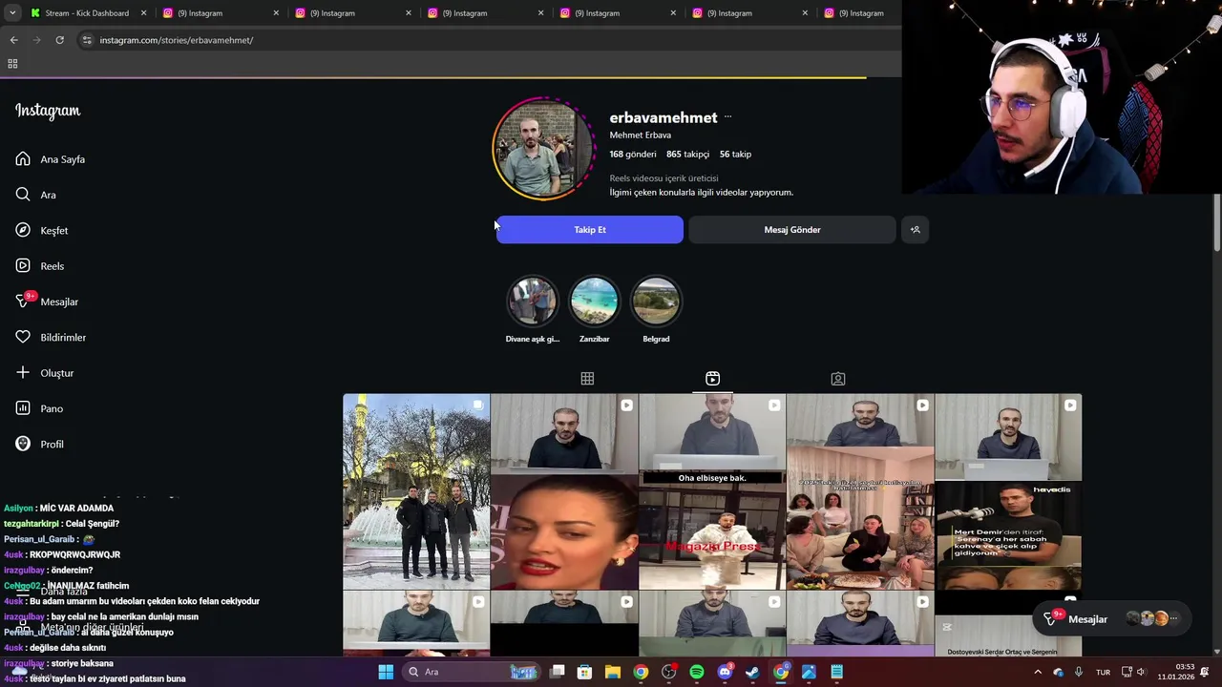Viewport: 1222px width, 687px height.
Task: Open Profil from the sidebar
Action: [39, 444]
